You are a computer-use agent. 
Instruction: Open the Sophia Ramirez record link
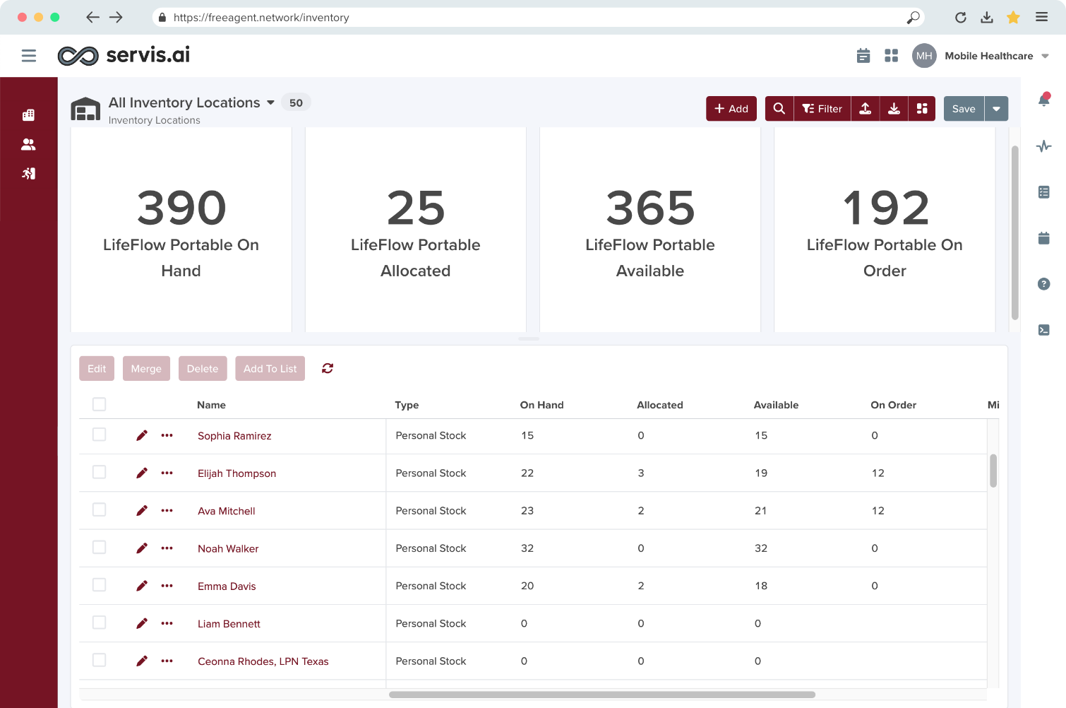(x=234, y=436)
